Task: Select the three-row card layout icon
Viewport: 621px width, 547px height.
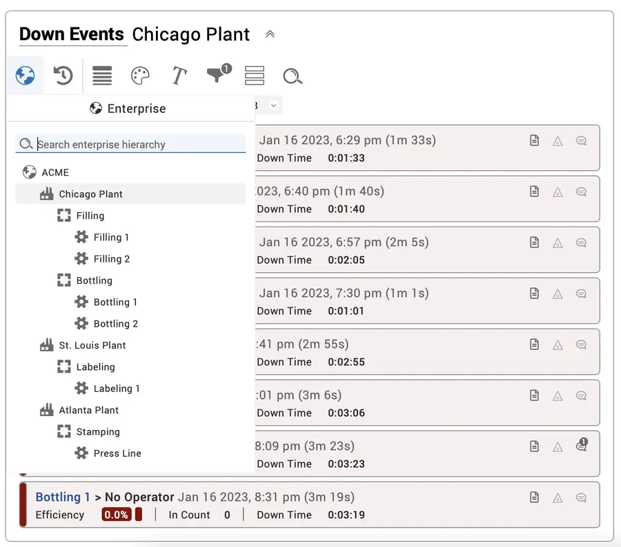Action: [255, 75]
